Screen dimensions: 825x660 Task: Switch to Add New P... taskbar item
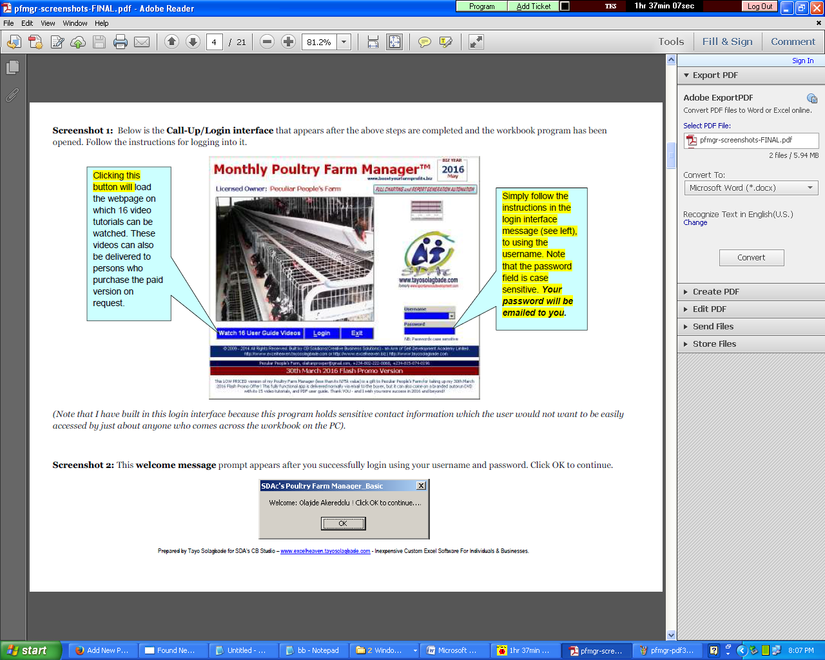(103, 650)
